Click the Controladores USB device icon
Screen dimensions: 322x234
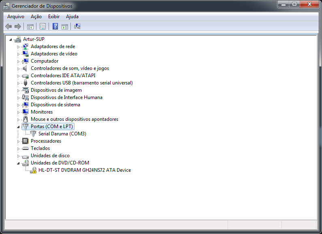pos(26,83)
